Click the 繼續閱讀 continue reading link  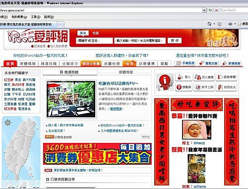click(116, 109)
